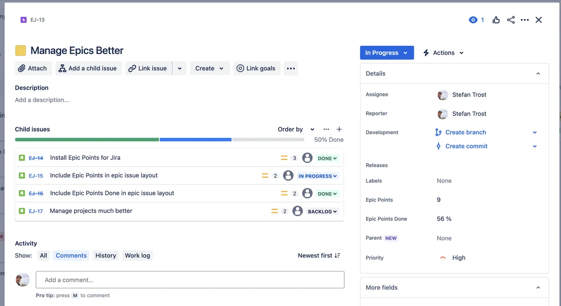This screenshot has width=561, height=306.
Task: Click the priority icon on the EJ-14 row
Action: coord(284,158)
